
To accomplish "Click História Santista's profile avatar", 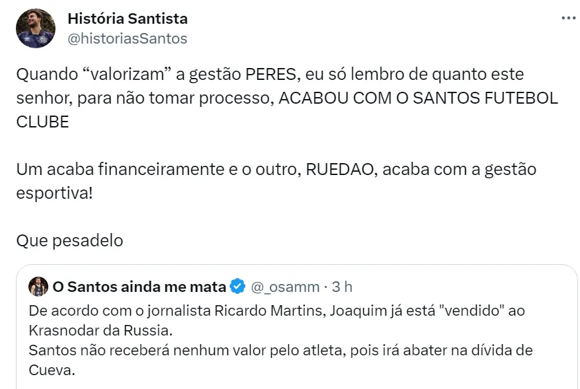I will click(37, 28).
